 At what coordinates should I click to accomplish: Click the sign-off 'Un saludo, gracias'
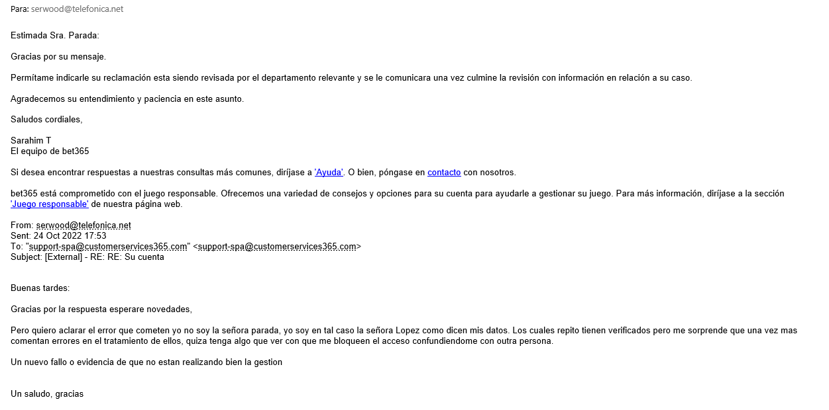pyautogui.click(x=47, y=394)
